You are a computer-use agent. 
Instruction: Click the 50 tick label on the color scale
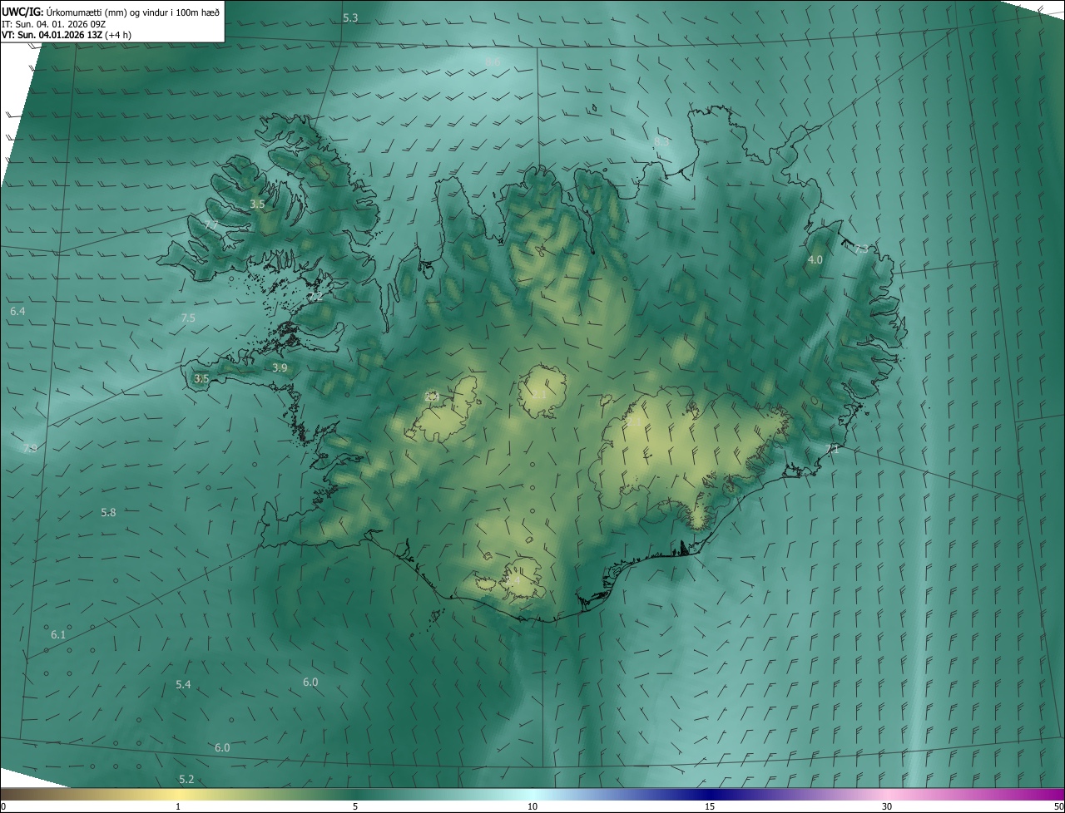[x=1059, y=807]
